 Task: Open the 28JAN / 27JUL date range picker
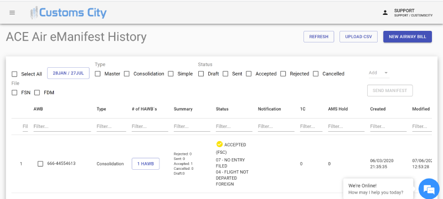(68, 73)
